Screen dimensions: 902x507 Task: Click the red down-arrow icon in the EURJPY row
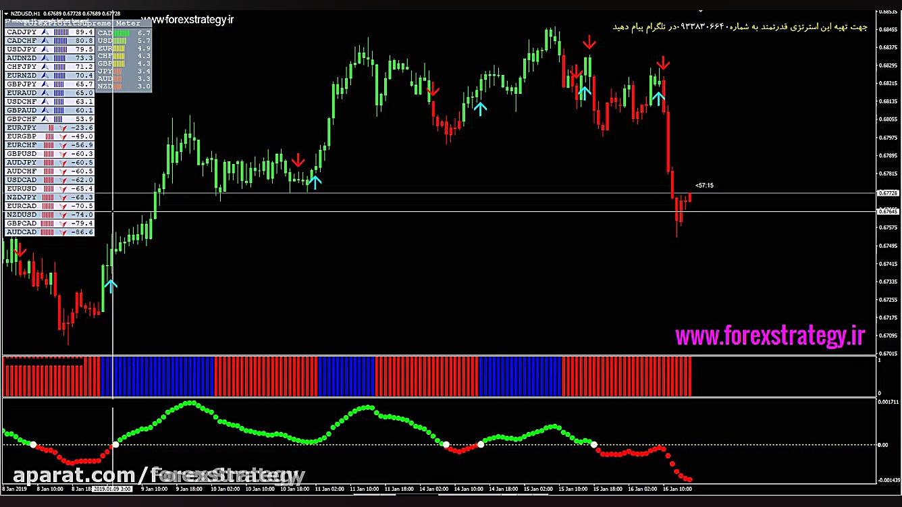coord(64,128)
